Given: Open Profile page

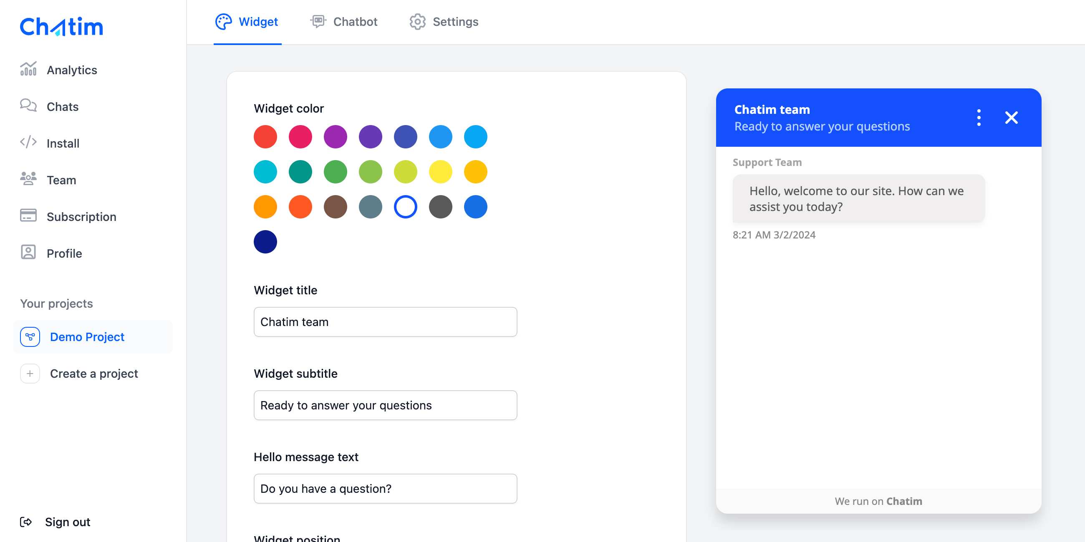Looking at the screenshot, I should 64,253.
